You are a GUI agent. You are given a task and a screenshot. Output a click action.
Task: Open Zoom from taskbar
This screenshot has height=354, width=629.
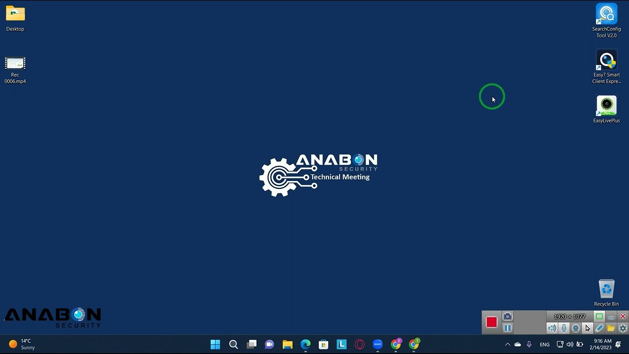point(377,344)
